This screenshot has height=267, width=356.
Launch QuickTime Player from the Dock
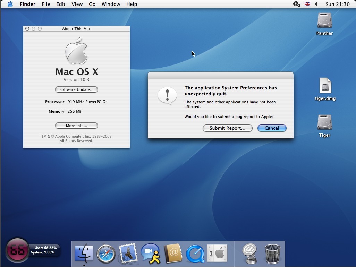(x=195, y=253)
